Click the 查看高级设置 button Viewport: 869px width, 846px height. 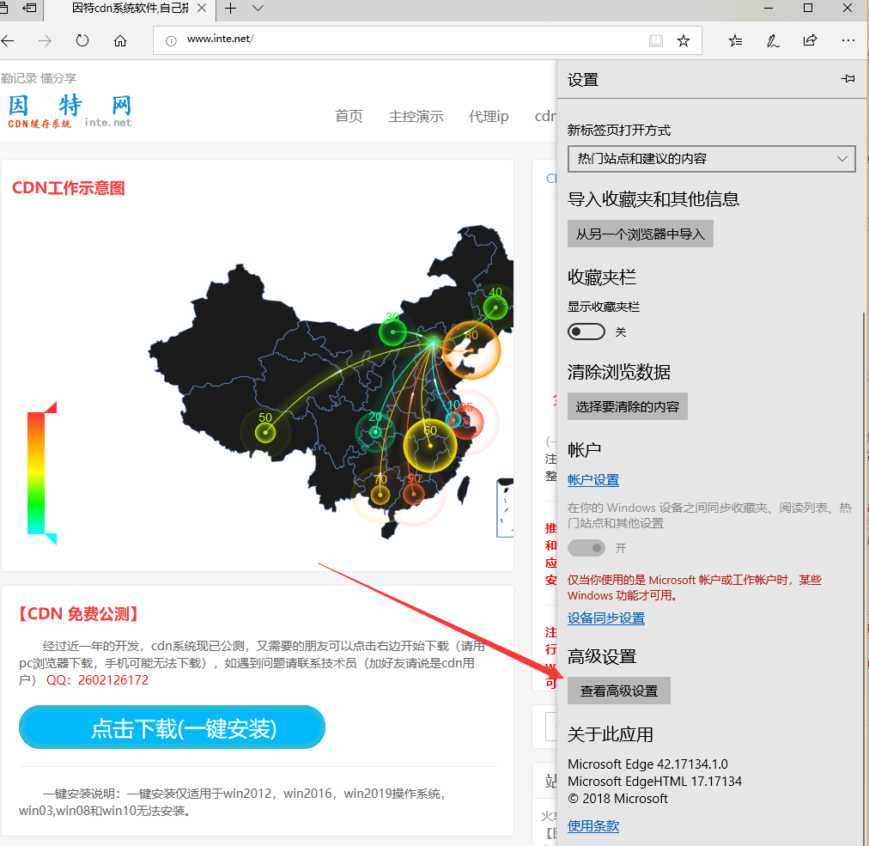[619, 691]
